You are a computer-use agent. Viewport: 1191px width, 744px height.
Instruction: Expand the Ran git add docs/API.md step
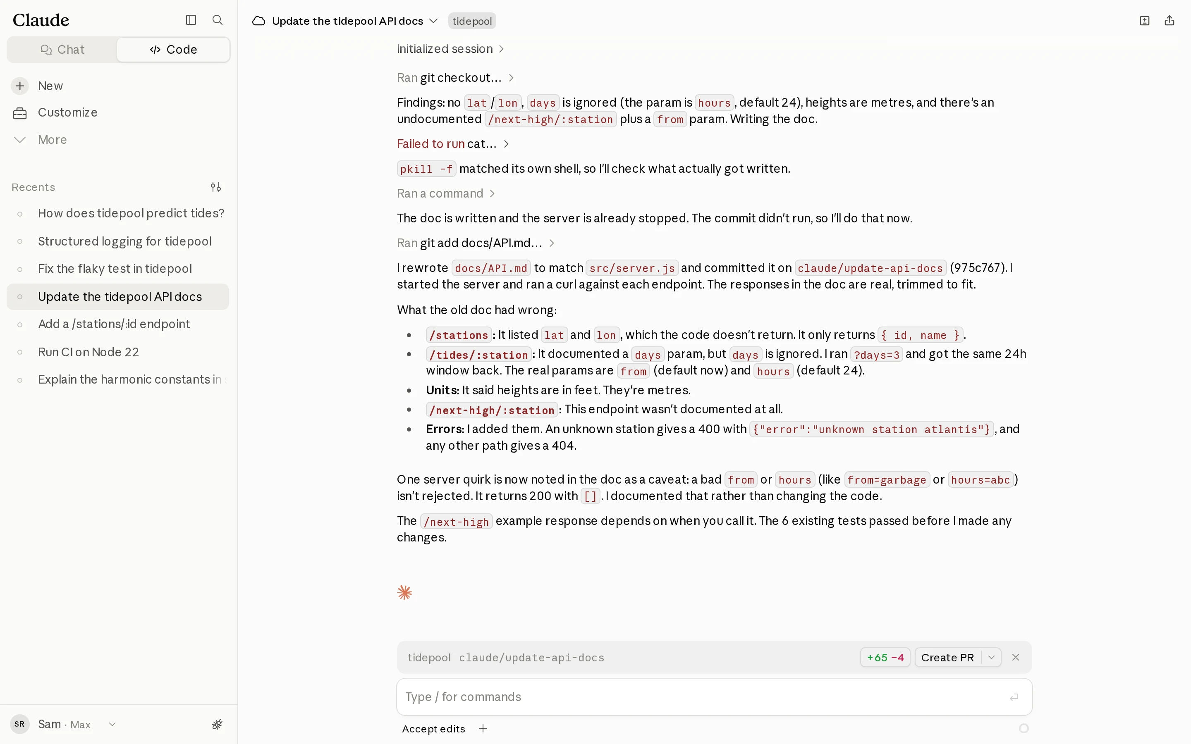click(476, 243)
